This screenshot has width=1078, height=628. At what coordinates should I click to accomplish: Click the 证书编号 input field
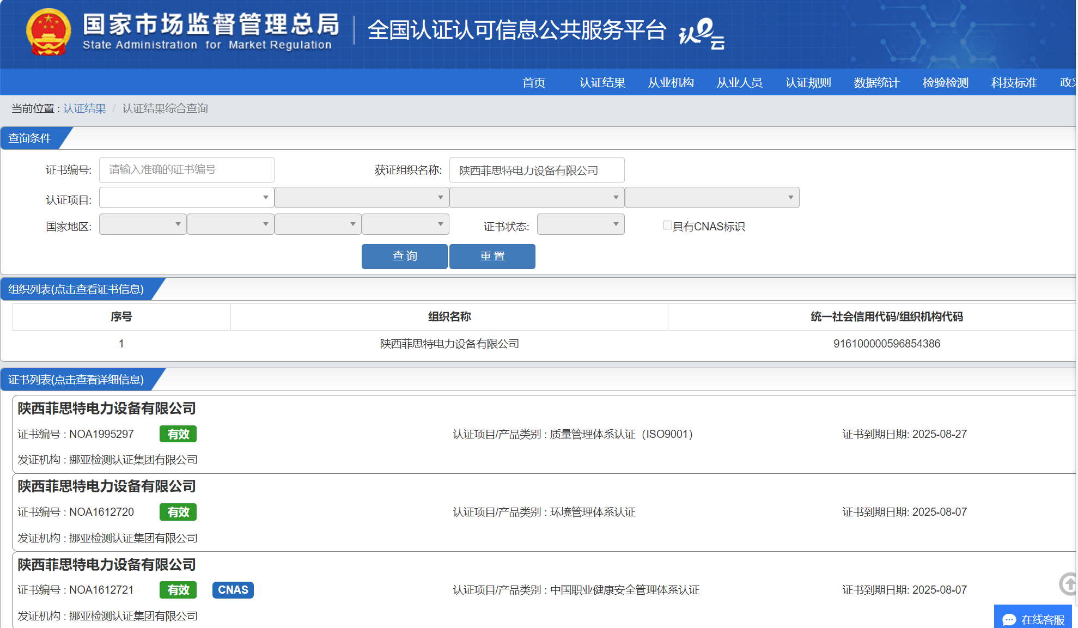[x=186, y=170]
